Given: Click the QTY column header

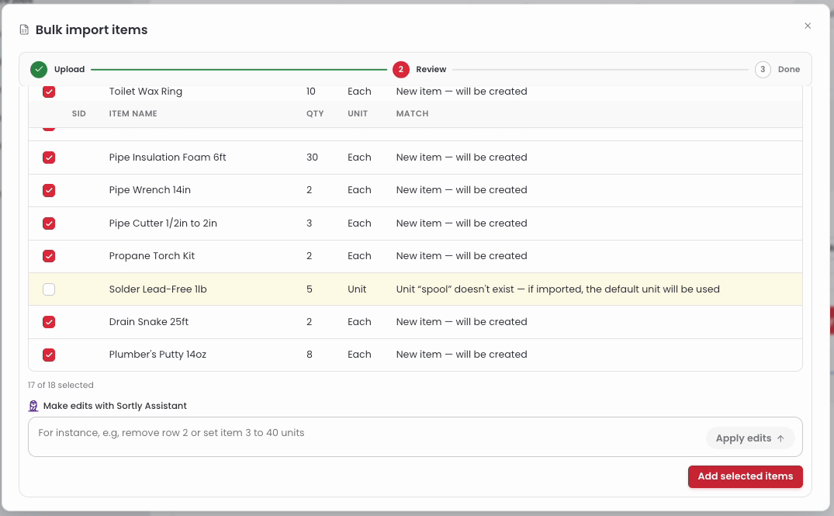Looking at the screenshot, I should (x=315, y=114).
